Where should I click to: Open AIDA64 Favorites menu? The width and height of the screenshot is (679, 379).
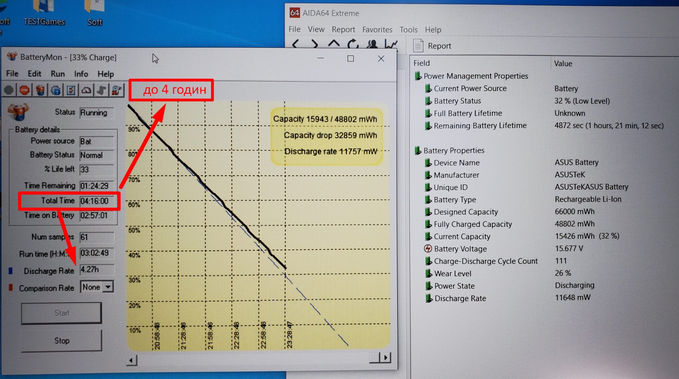click(377, 29)
